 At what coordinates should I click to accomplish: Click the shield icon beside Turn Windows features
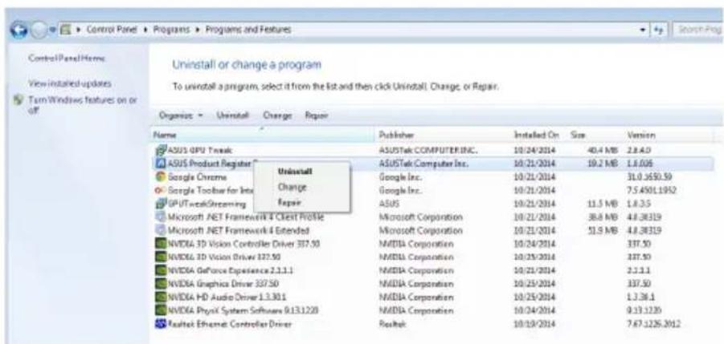[19, 99]
